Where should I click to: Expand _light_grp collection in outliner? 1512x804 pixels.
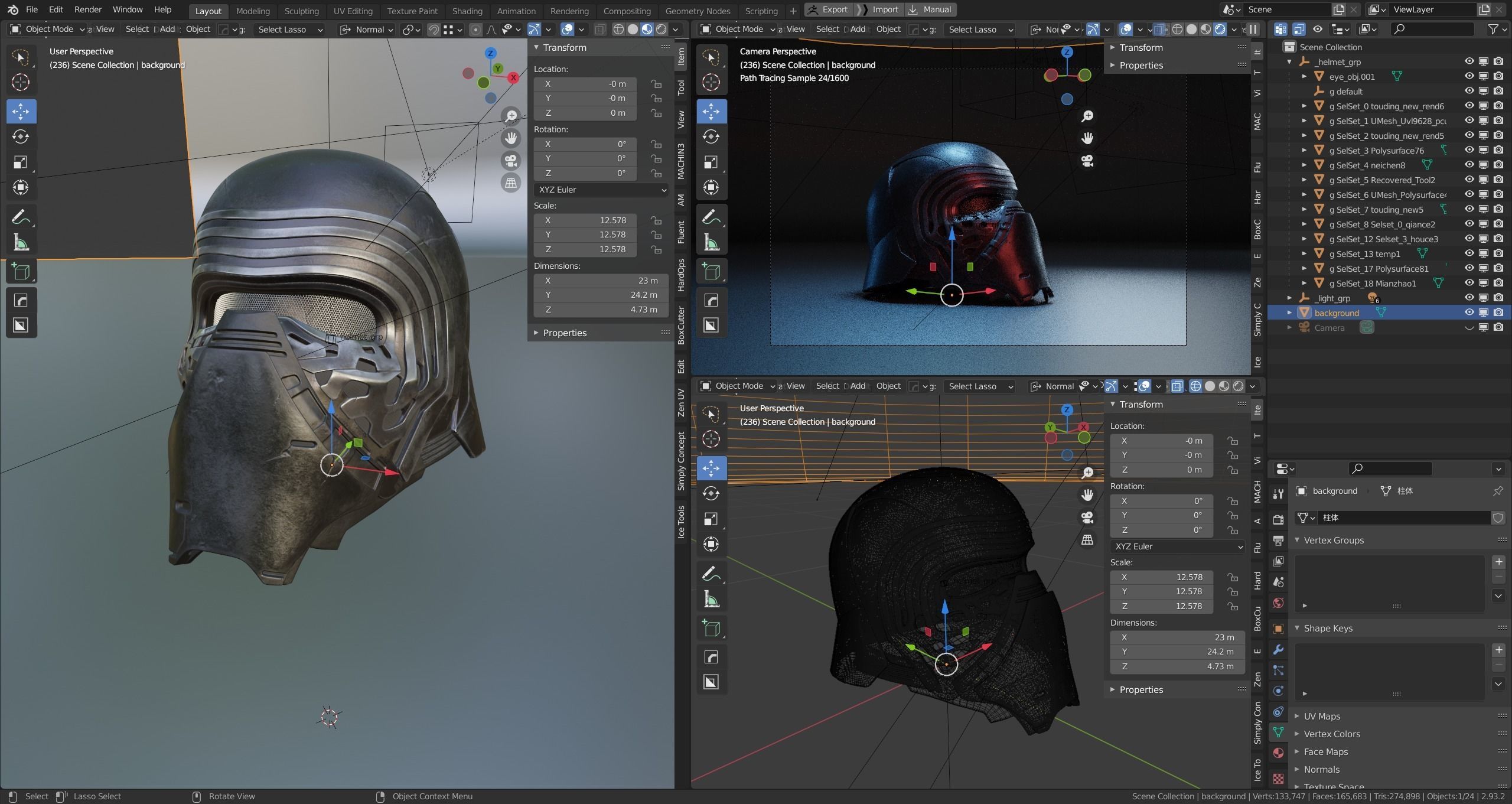(x=1289, y=298)
